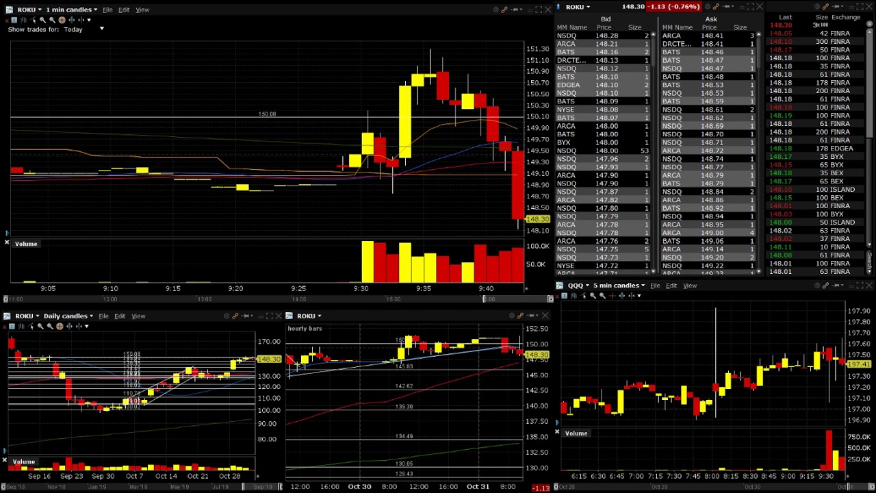Select the NSDQ 148.00 bid with size 53
This screenshot has width=876, height=493.
[x=603, y=151]
